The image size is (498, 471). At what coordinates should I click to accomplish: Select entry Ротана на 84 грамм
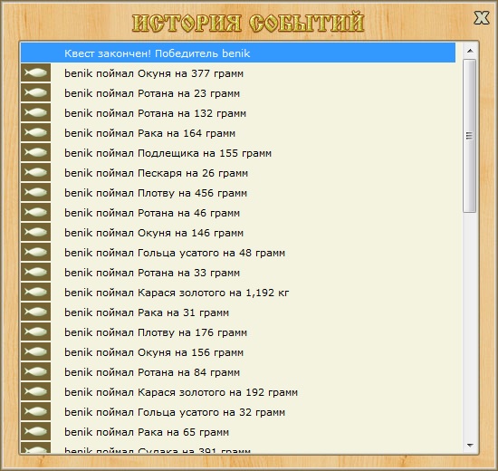[238, 372]
